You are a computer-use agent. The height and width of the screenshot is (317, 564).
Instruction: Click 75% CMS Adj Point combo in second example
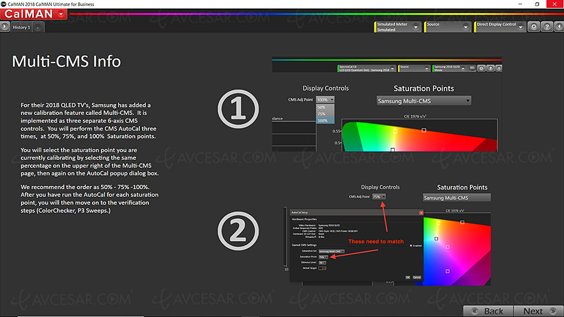(379, 197)
